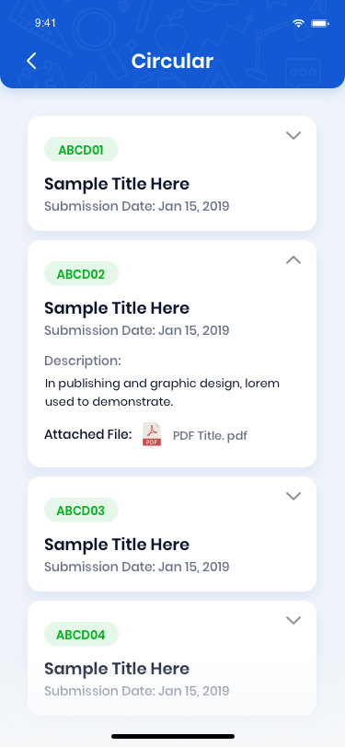This screenshot has height=747, width=345.
Task: Tap the Attached File label
Action: (x=88, y=434)
